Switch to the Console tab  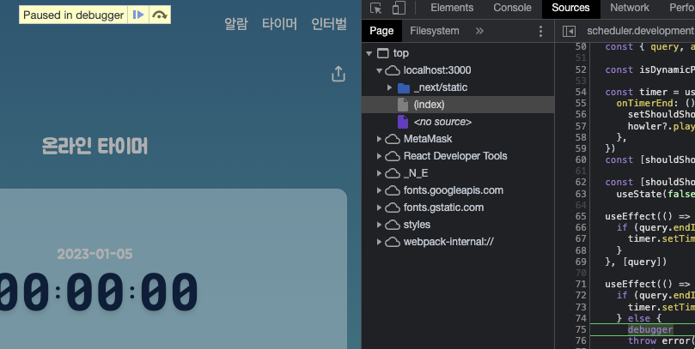512,8
